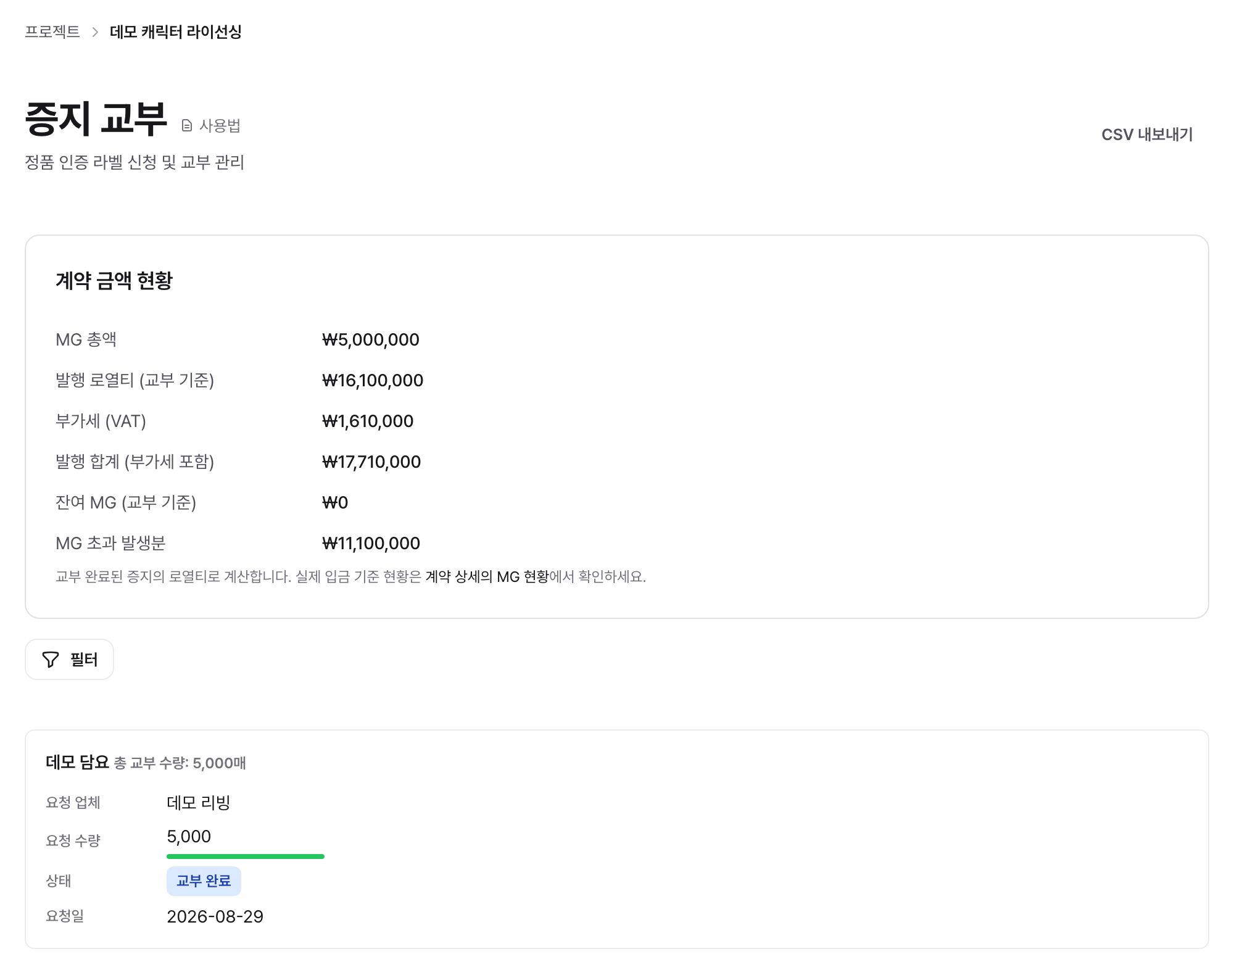Click the 교부 완료 status badge
Image resolution: width=1234 pixels, height=975 pixels.
(x=204, y=881)
